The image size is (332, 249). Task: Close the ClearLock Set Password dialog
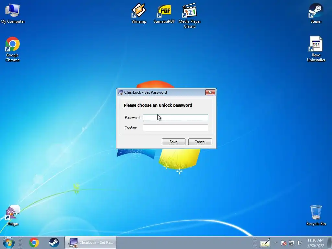(x=210, y=92)
